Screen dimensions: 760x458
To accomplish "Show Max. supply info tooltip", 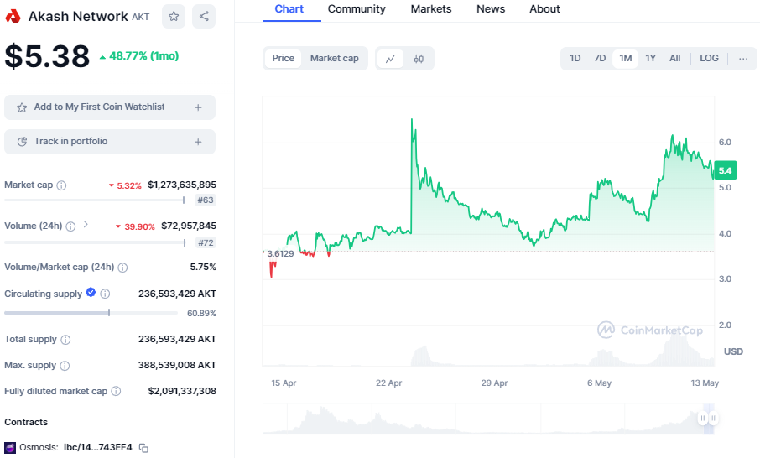I will point(65,366).
